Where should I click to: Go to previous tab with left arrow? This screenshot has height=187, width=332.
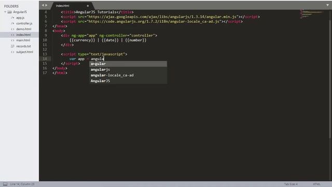point(43,5)
